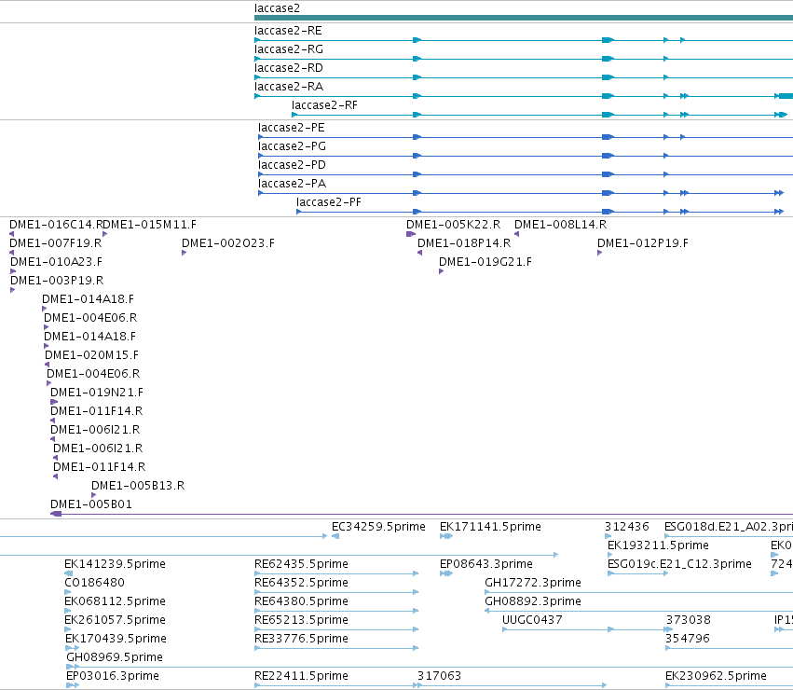Click the DME1-003P19.R label
The width and height of the screenshot is (793, 690).
(57, 281)
